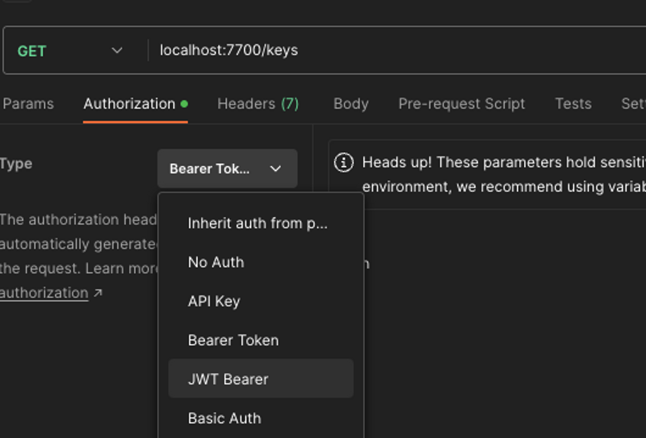The width and height of the screenshot is (646, 438).
Task: Go to the Body tab
Action: point(351,104)
